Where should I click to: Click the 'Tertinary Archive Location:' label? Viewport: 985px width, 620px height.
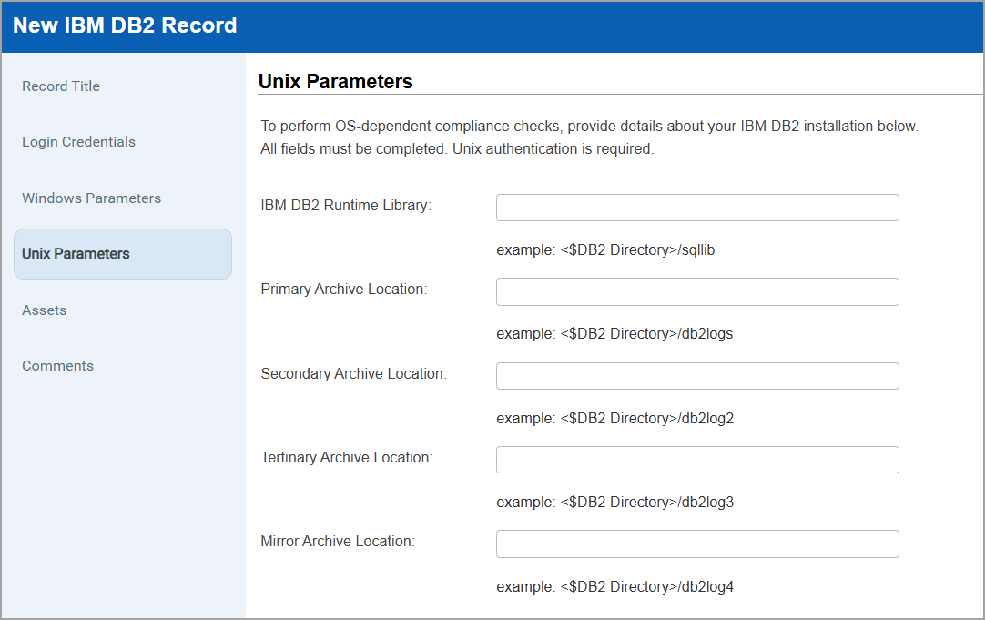[347, 457]
